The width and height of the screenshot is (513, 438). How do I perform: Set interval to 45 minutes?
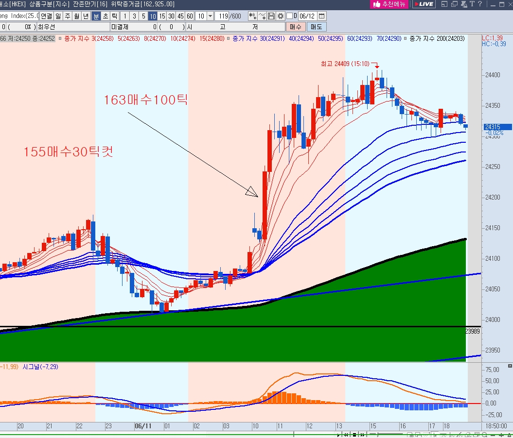tap(180, 16)
